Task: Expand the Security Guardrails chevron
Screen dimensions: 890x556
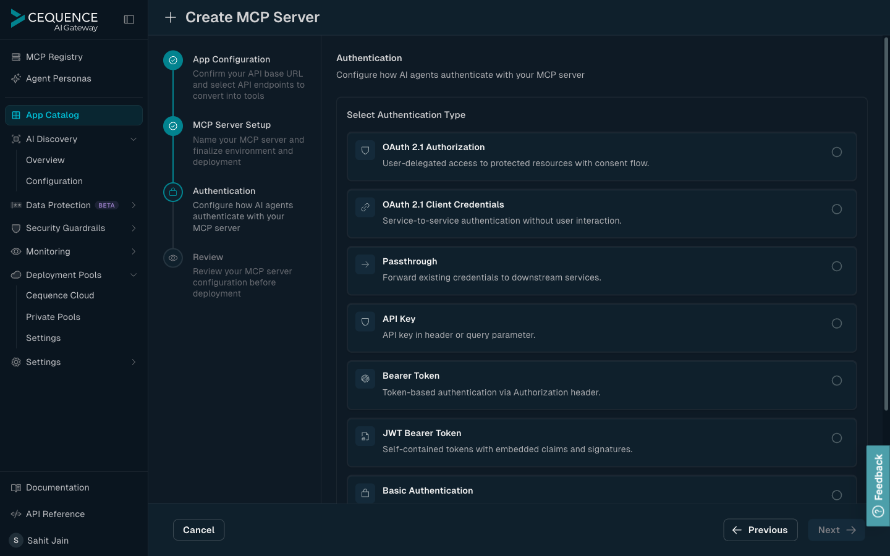Action: (x=133, y=228)
